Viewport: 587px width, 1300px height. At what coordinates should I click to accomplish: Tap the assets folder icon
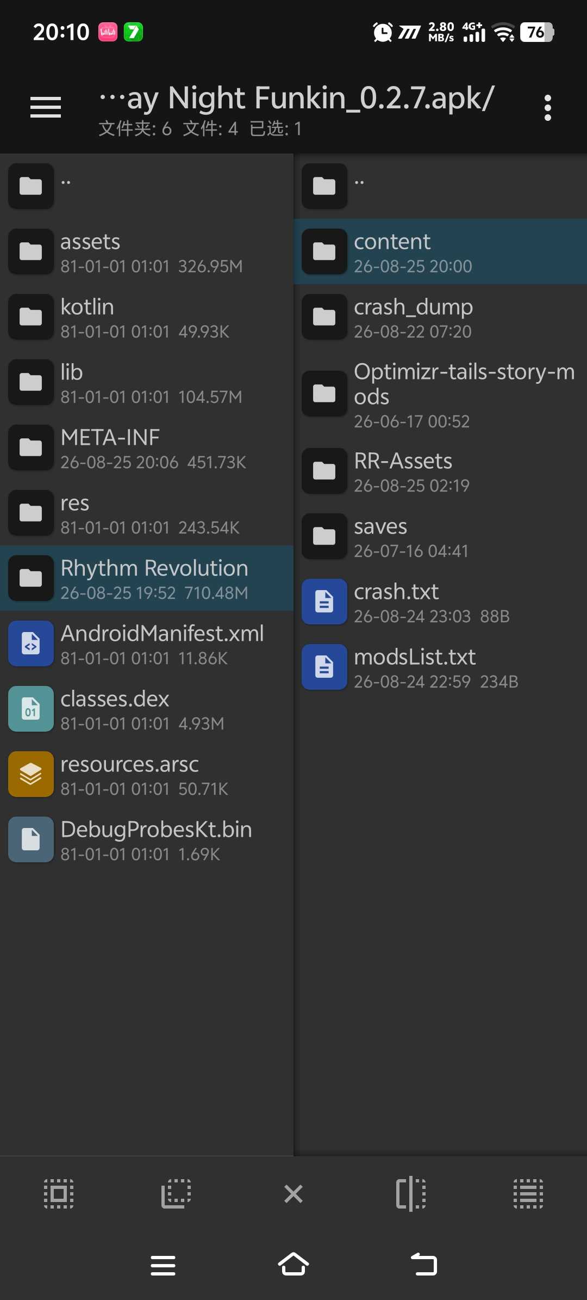pyautogui.click(x=31, y=252)
